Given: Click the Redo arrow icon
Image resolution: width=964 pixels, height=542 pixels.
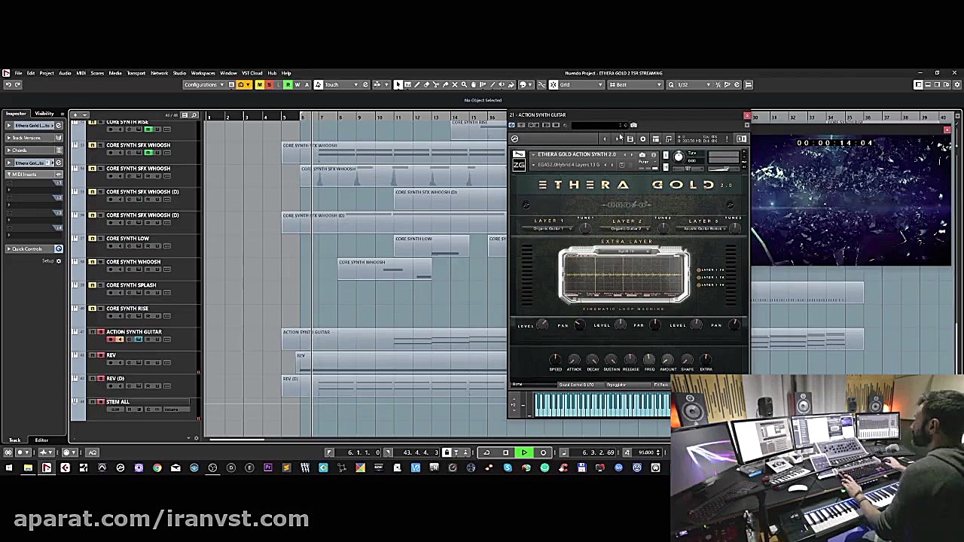Looking at the screenshot, I should [17, 84].
